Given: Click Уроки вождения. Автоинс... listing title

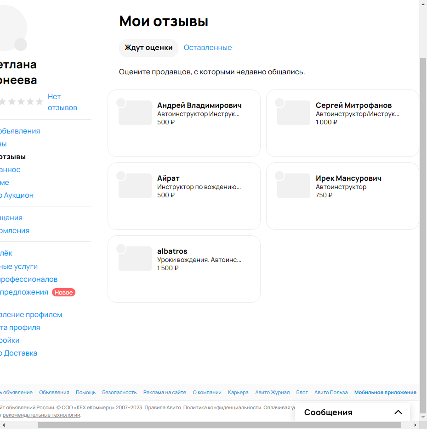Looking at the screenshot, I should click(x=199, y=260).
